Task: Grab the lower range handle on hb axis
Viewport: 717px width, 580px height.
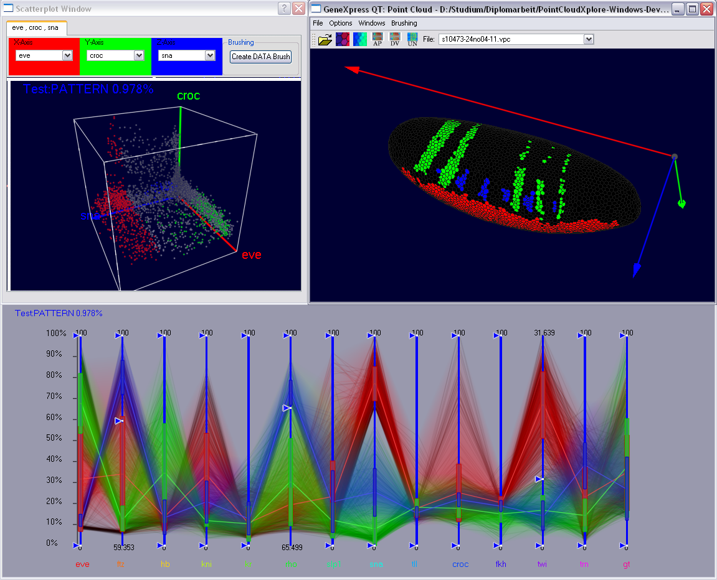Action: 161,545
